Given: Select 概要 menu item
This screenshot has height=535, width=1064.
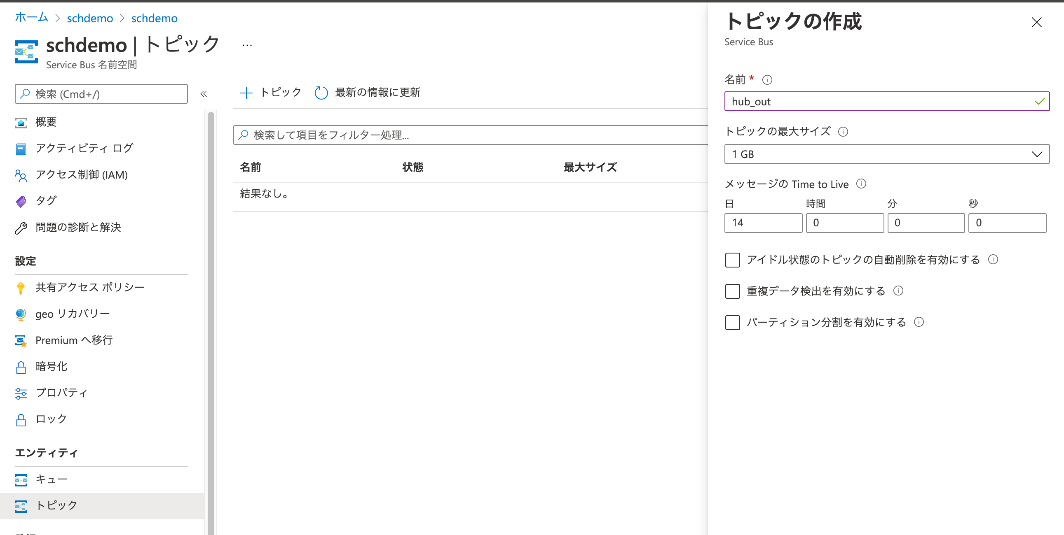Looking at the screenshot, I should [102, 122].
